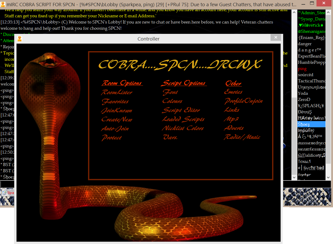Open the Emotes option
333x244 pixels.
coord(233,92)
